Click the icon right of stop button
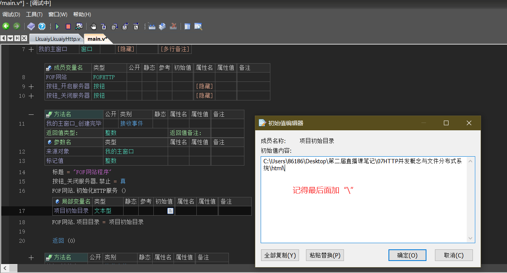Viewport: 507px width, 273px height. click(79, 26)
